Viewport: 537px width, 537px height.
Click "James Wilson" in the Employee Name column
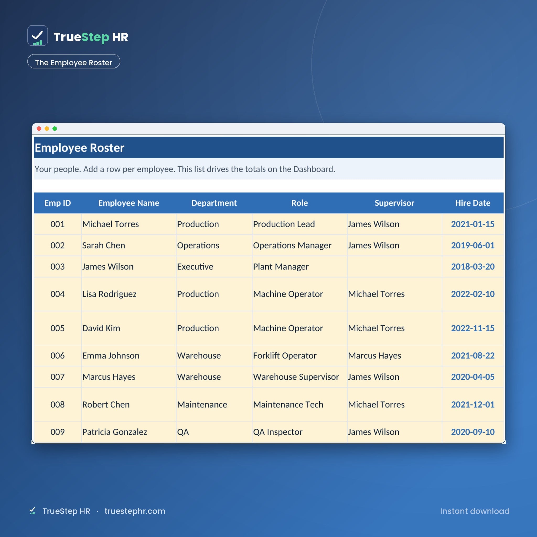[x=129, y=267]
